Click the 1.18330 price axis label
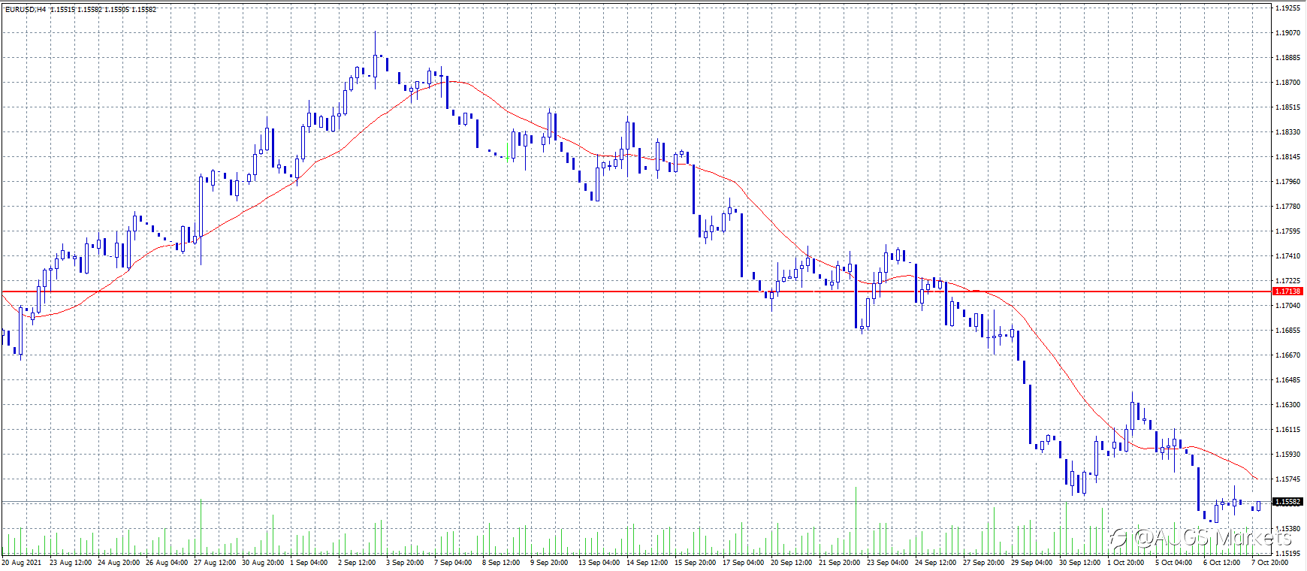Image resolution: width=1307 pixels, height=571 pixels. tap(1288, 132)
